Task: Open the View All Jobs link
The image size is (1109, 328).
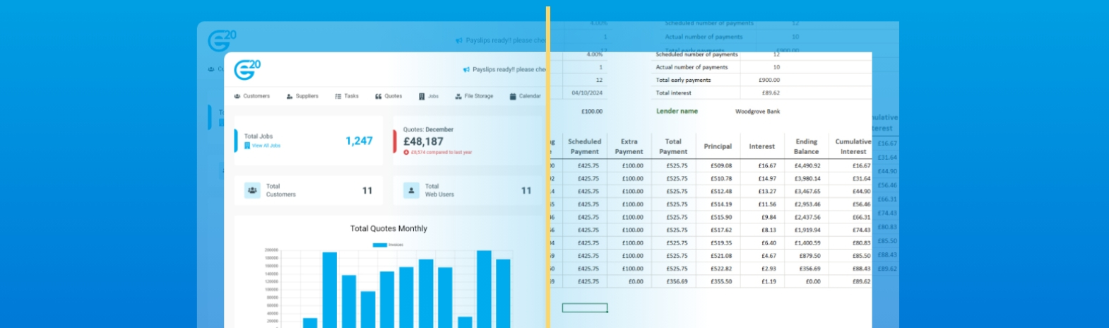Action: pos(266,146)
